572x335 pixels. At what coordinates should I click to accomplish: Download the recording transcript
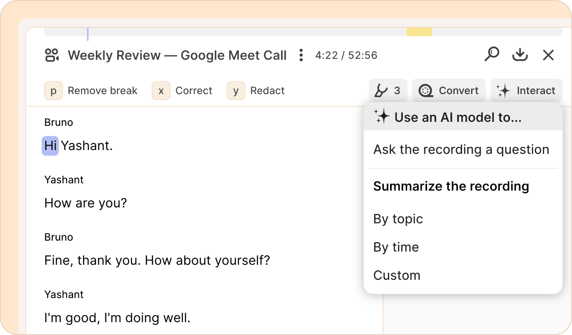[520, 55]
